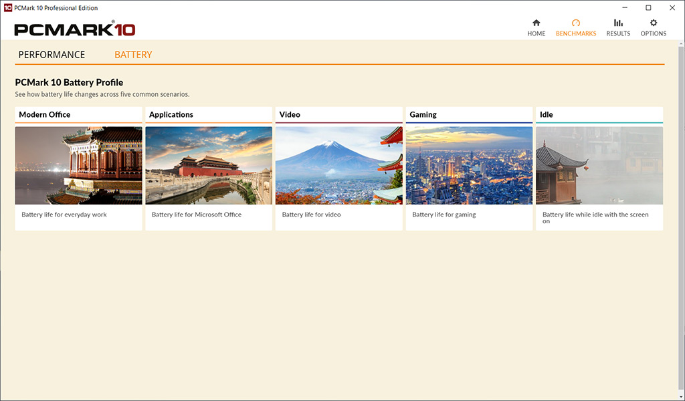
Task: Click the 'PCMark 10 Battery Profile' heading
Action: tap(69, 82)
